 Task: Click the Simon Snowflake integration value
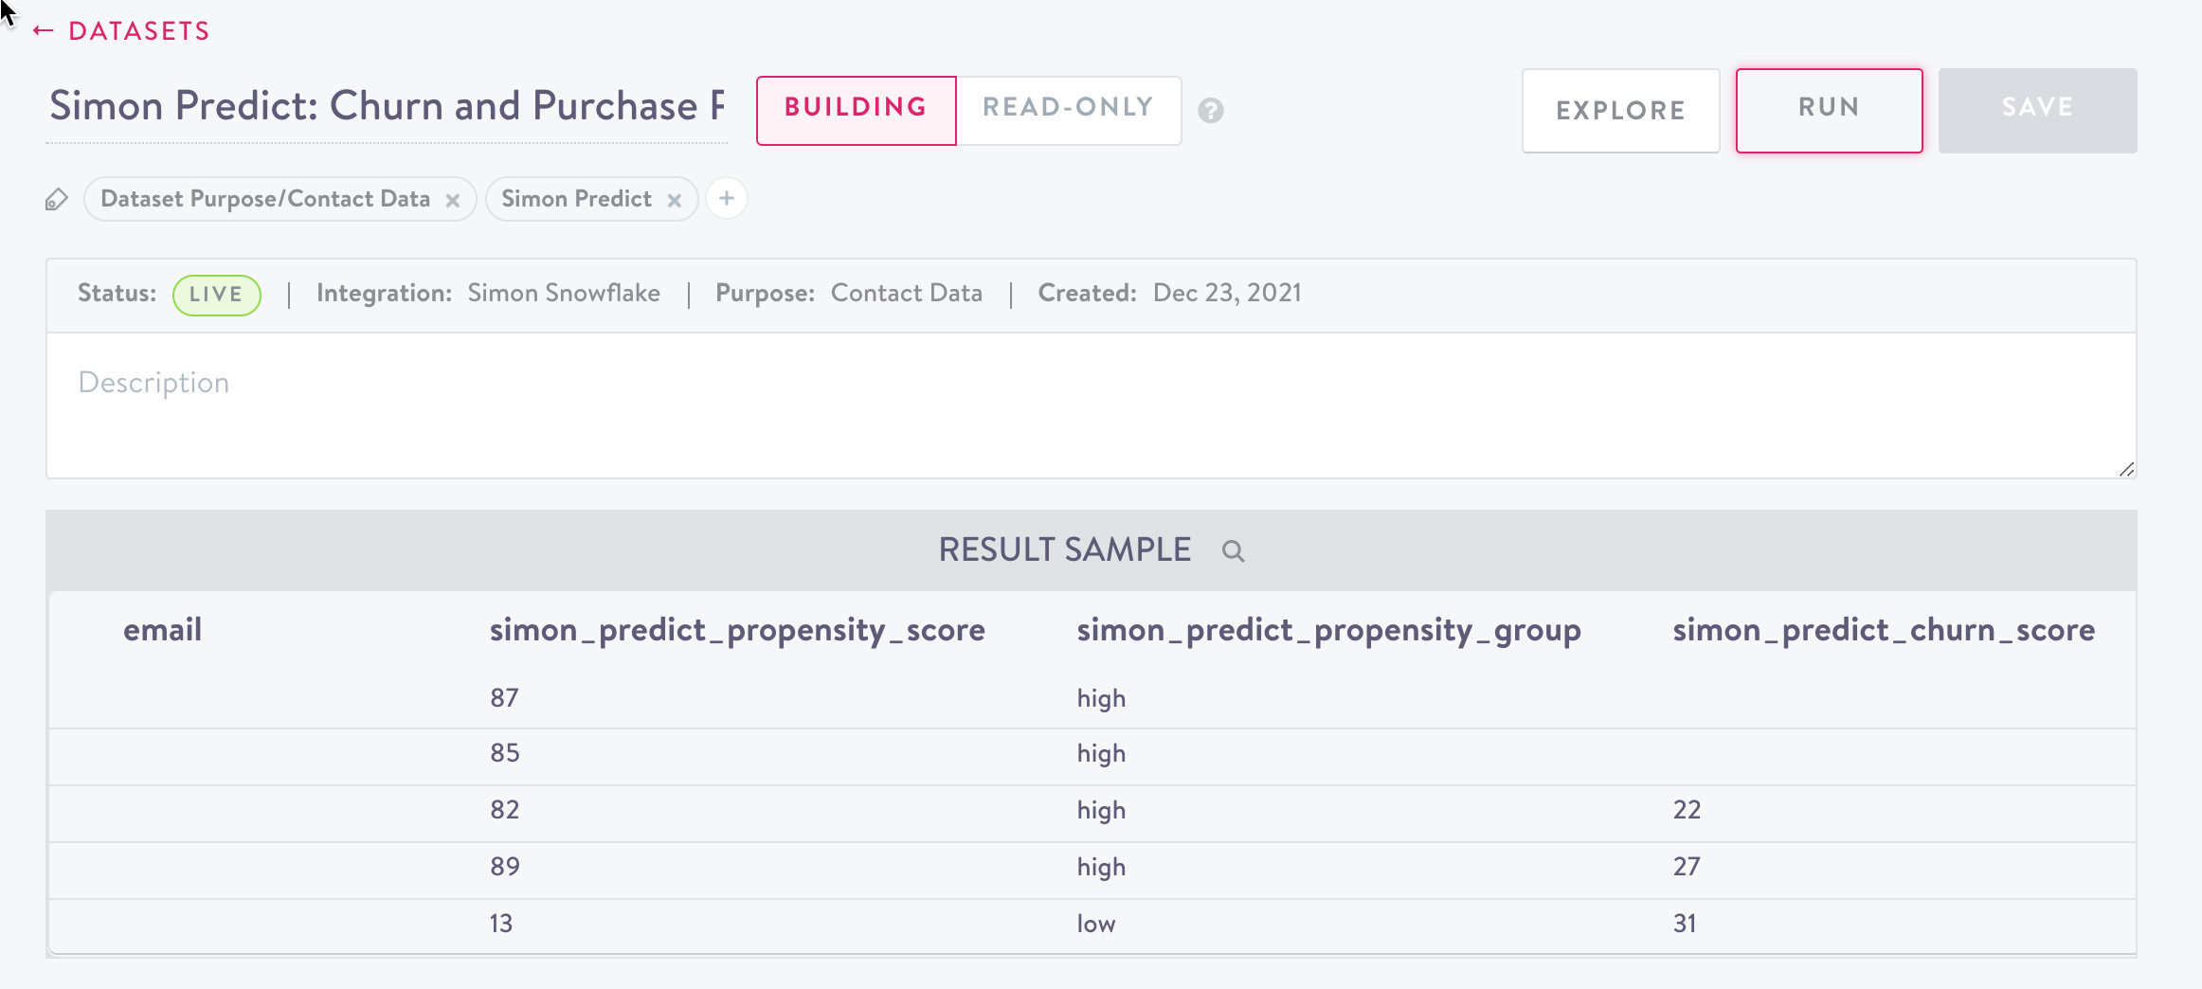point(564,294)
